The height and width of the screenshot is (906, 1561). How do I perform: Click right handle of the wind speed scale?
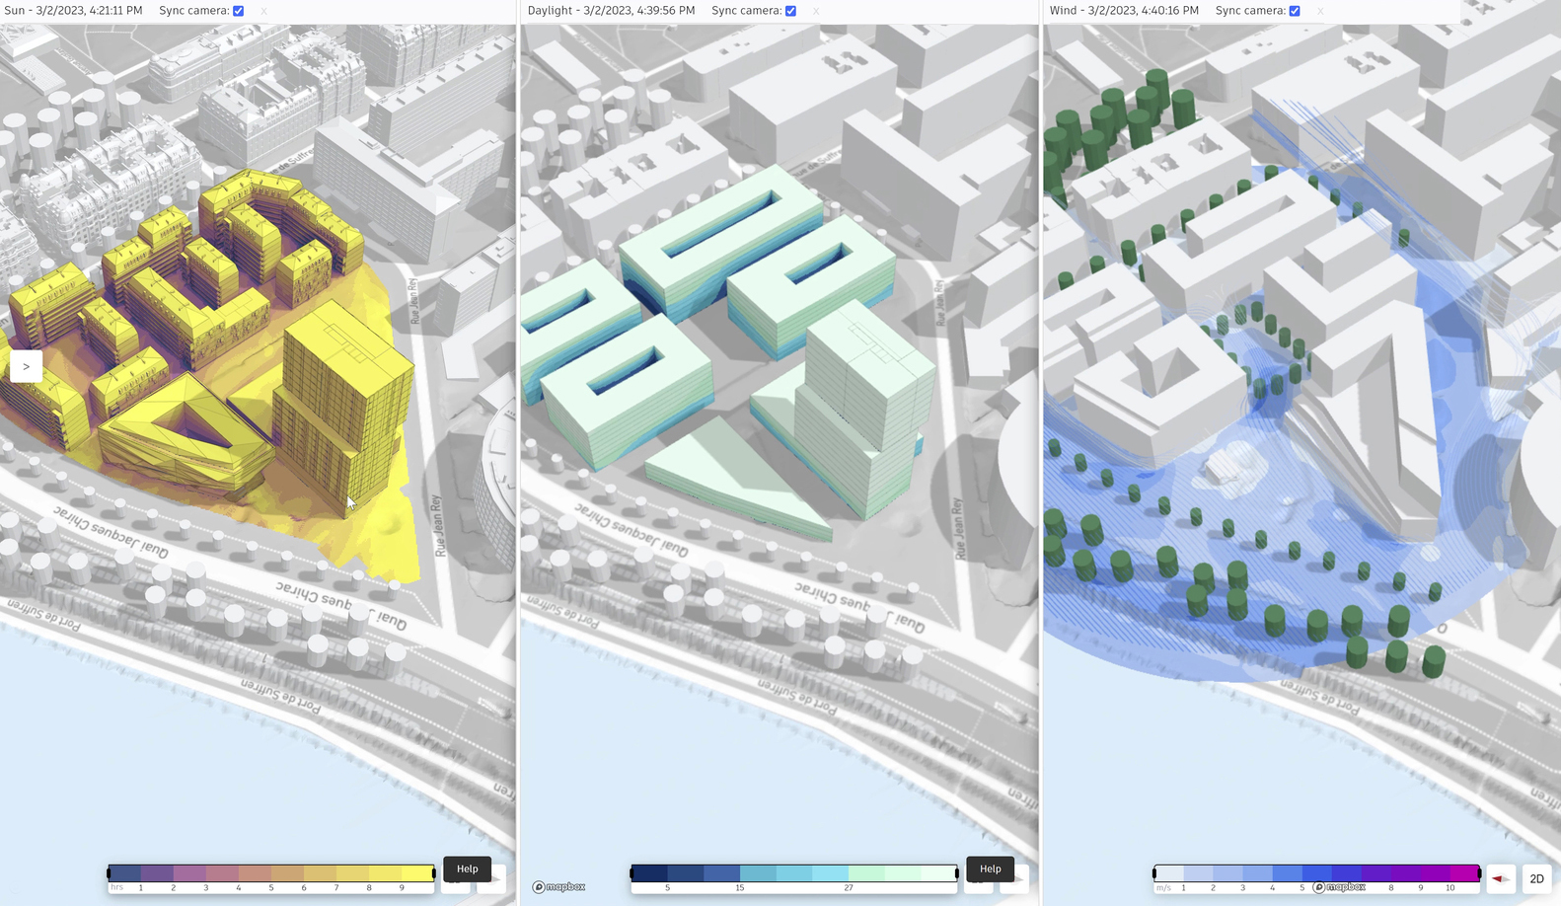click(x=1479, y=873)
